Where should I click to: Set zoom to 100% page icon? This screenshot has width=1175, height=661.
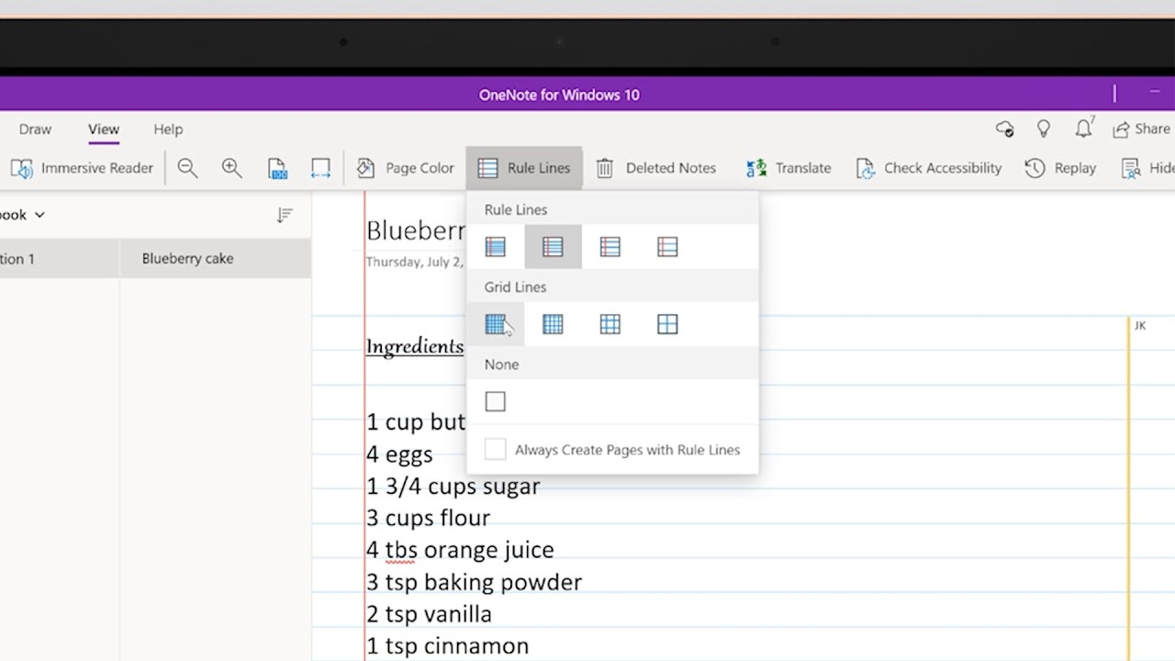coord(277,168)
